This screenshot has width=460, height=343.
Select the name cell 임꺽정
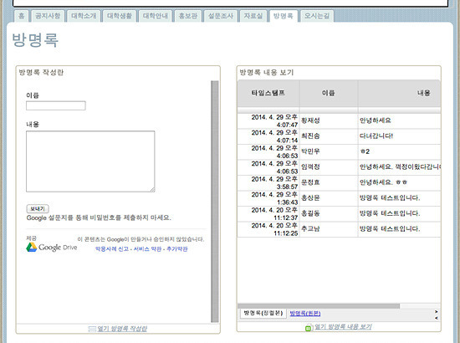329,167
